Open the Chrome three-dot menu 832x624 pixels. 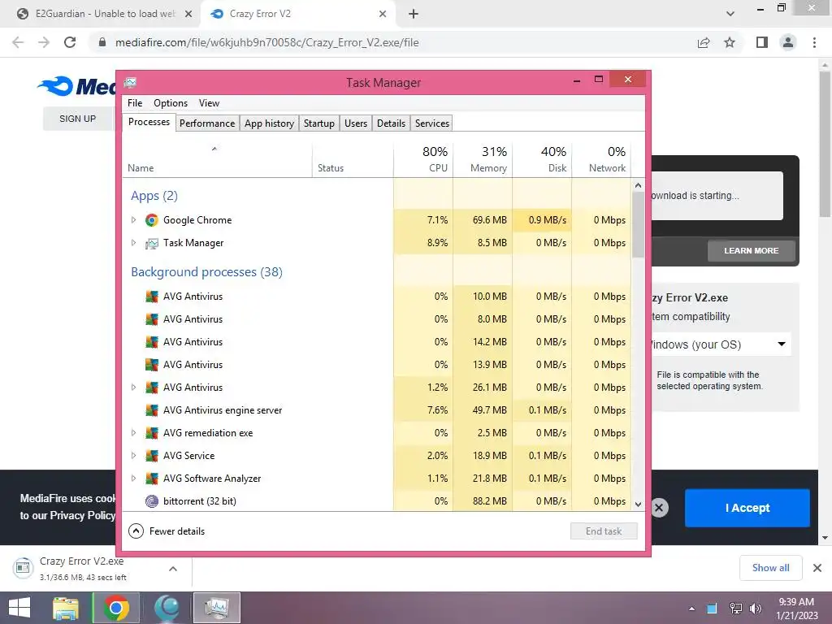click(814, 42)
